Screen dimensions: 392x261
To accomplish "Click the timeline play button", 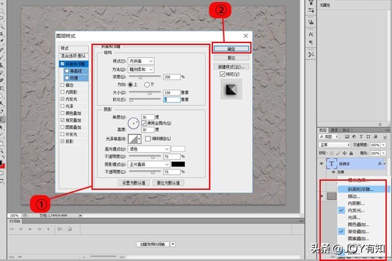I will [x=30, y=229].
